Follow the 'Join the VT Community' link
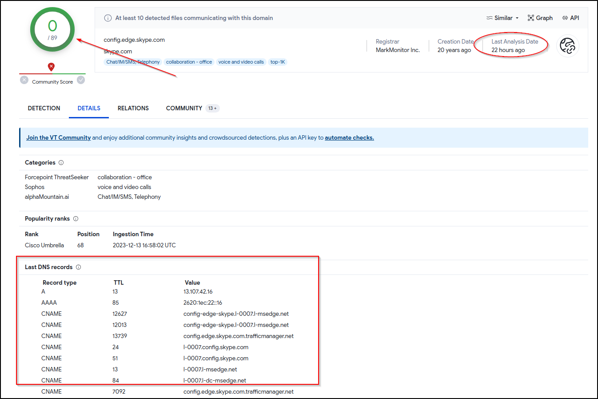The image size is (598, 399). [58, 138]
